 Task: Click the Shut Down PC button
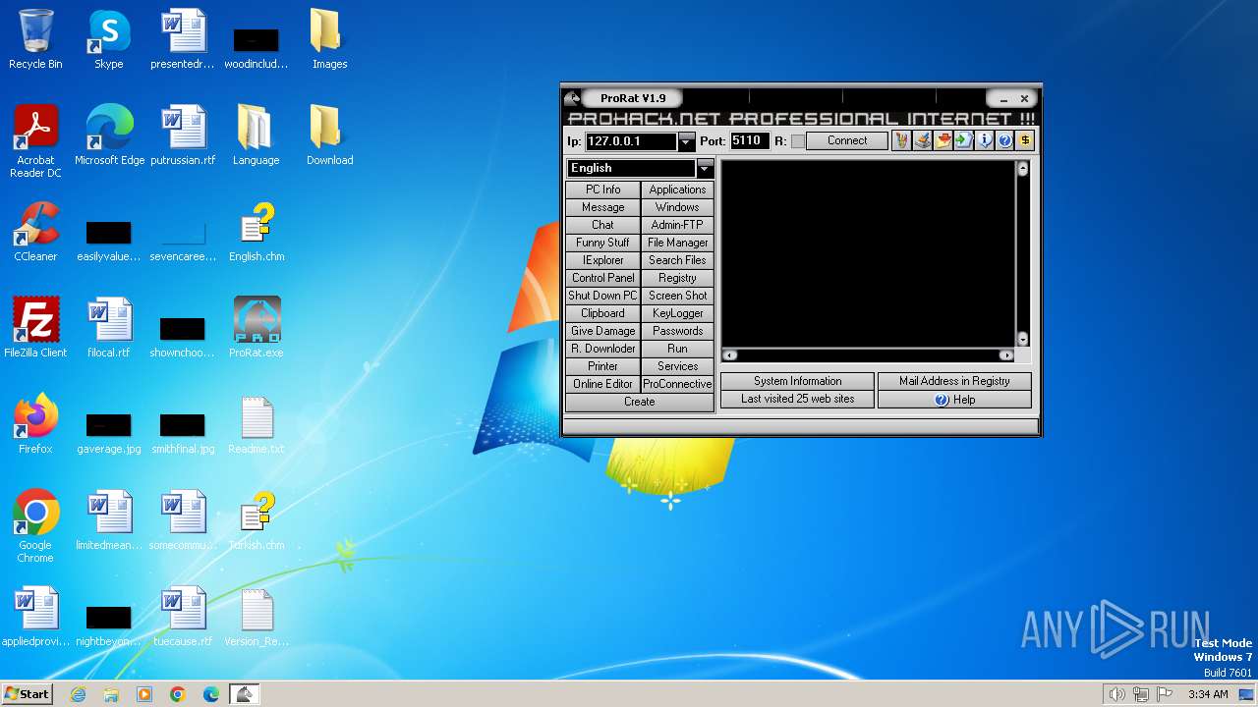(602, 296)
